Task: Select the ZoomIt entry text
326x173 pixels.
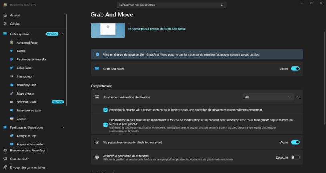Action: 21,119
